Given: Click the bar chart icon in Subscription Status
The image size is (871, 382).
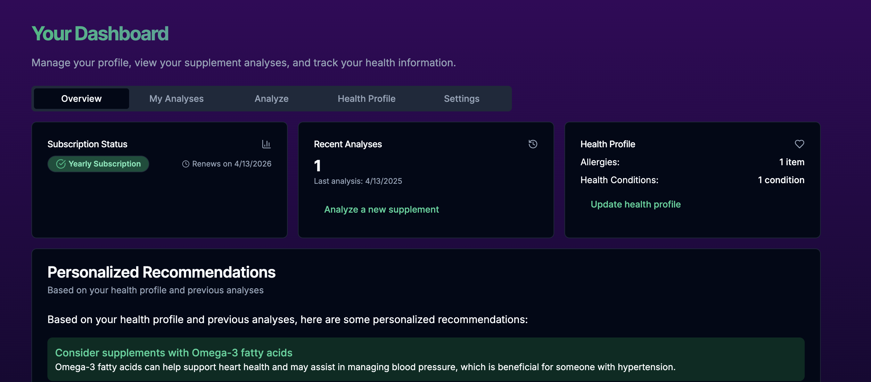Looking at the screenshot, I should pyautogui.click(x=266, y=144).
